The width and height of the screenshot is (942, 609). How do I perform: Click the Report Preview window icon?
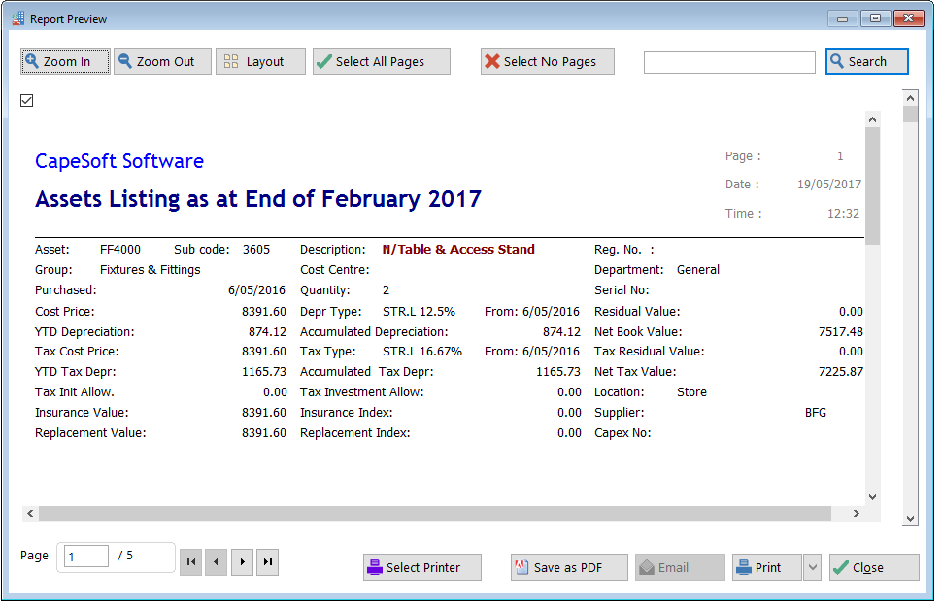[x=18, y=18]
